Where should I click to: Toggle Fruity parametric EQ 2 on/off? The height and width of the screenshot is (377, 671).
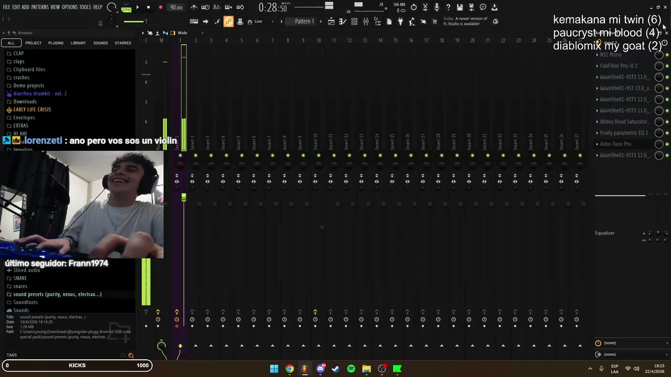pos(667,133)
